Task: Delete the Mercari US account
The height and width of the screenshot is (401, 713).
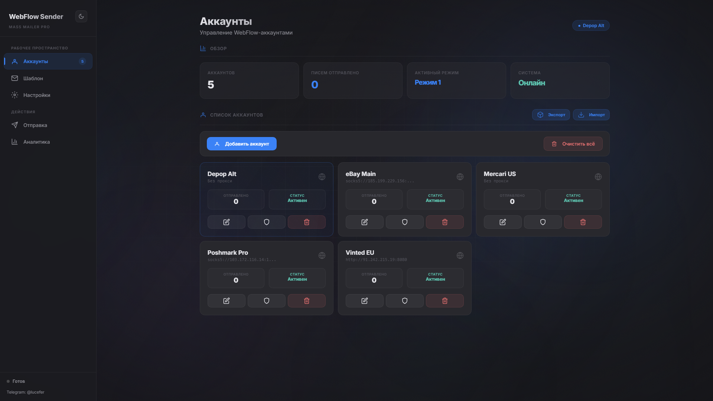Action: click(x=583, y=222)
